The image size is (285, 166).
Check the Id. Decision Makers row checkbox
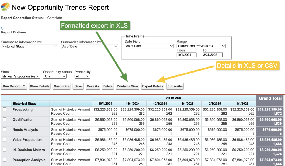click(4, 150)
